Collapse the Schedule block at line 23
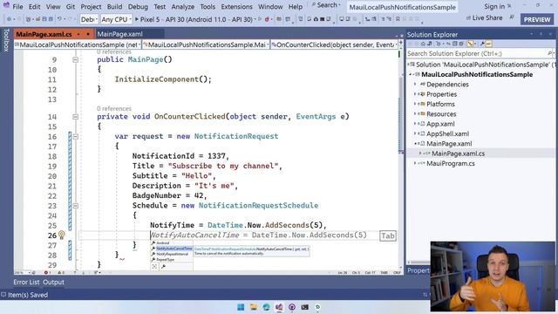This screenshot has height=314, width=558. pyautogui.click(x=75, y=206)
